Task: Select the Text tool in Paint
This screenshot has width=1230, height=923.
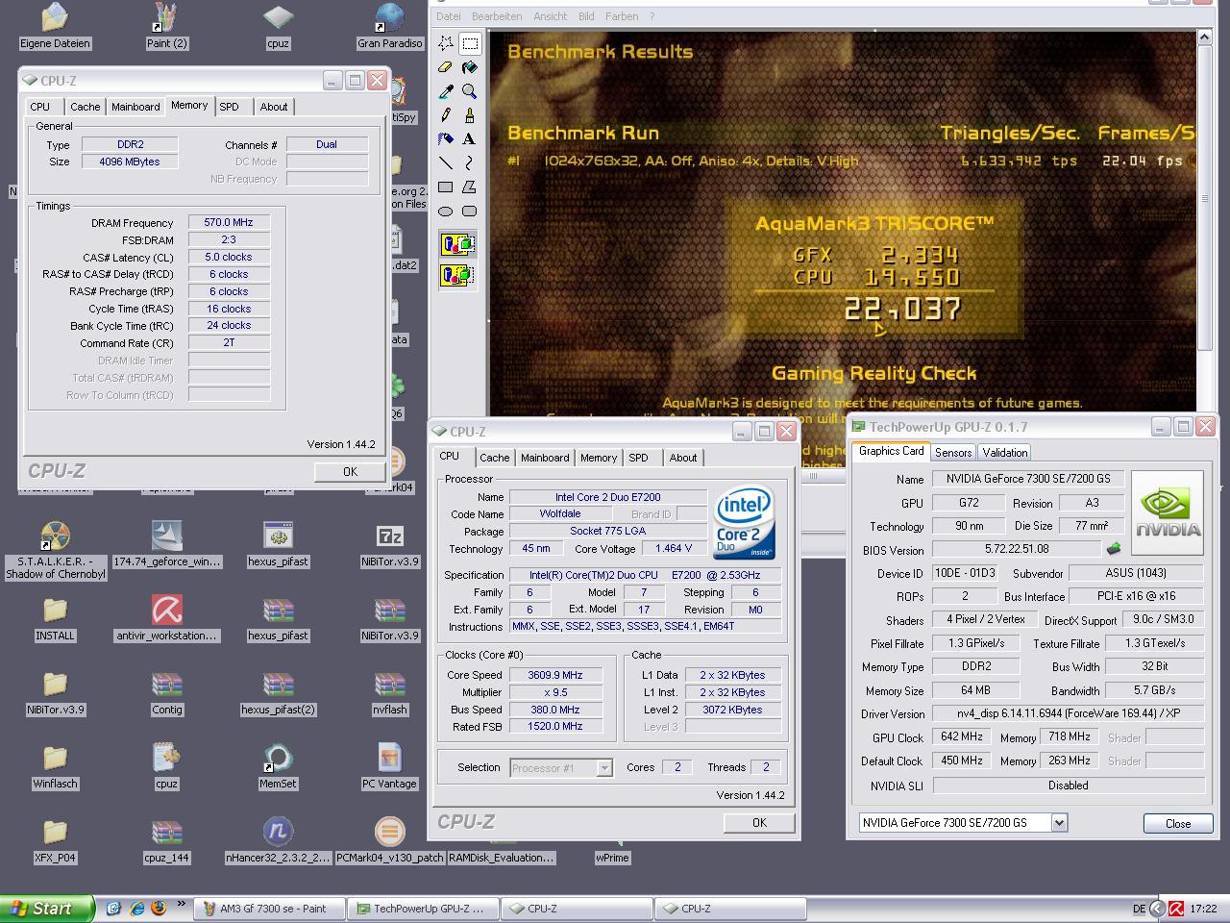Action: [470, 139]
